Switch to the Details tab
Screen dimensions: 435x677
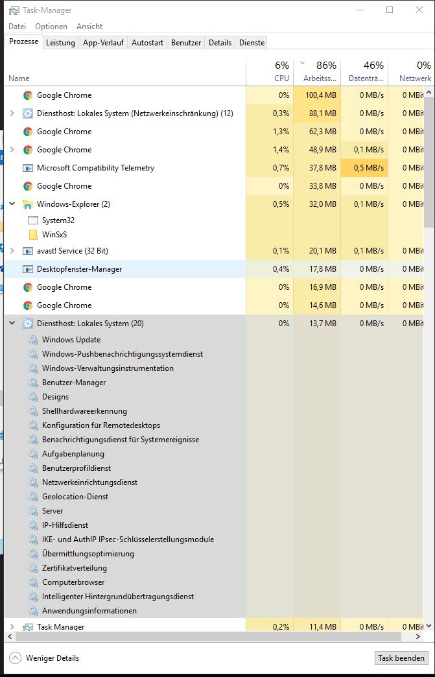pyautogui.click(x=220, y=43)
